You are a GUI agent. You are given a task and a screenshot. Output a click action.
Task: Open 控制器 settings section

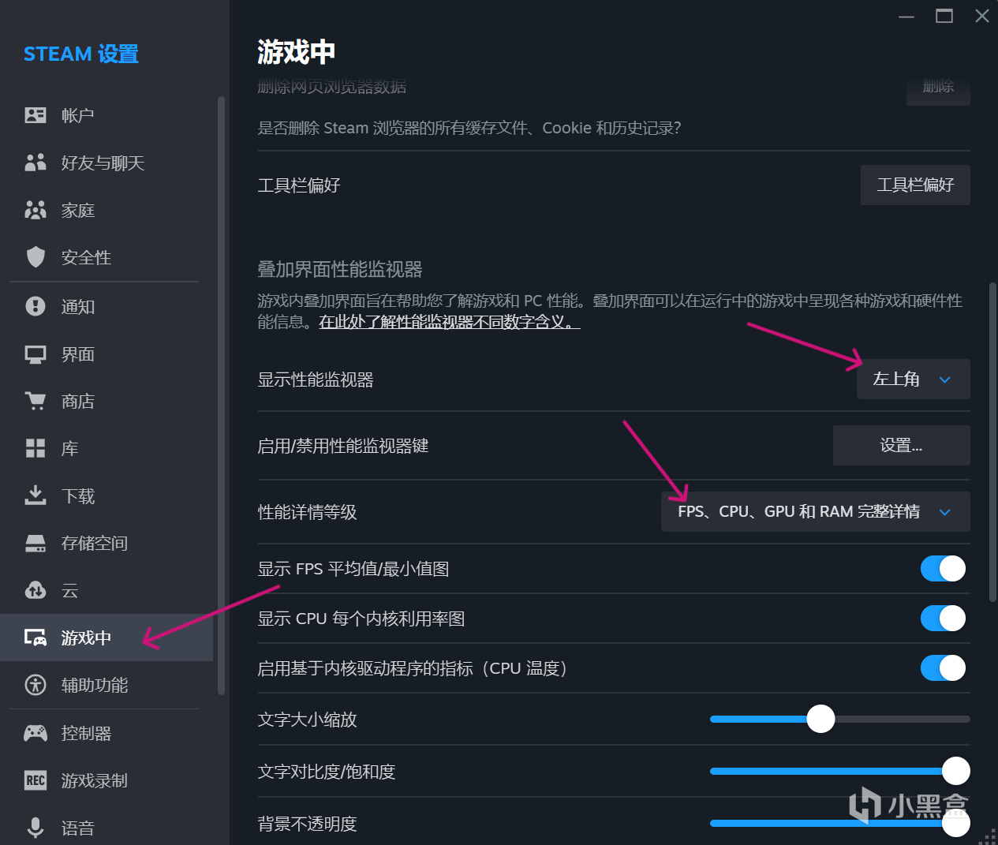107,733
